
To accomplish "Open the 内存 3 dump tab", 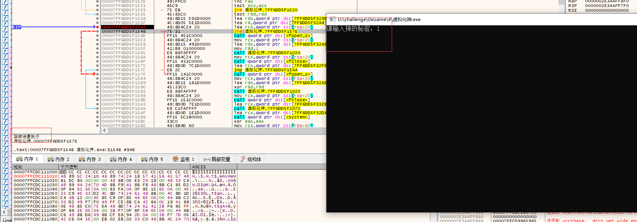I will [89, 159].
